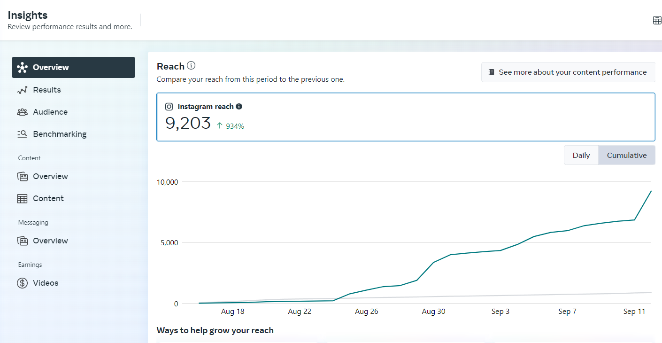Click the Benchmarking search-list icon

[x=22, y=134]
